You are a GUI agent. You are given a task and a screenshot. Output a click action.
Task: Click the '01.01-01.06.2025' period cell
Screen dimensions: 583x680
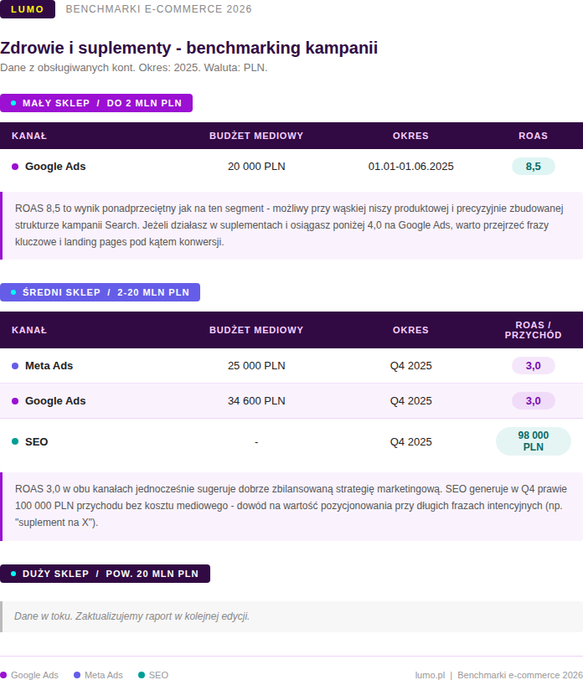tap(410, 167)
